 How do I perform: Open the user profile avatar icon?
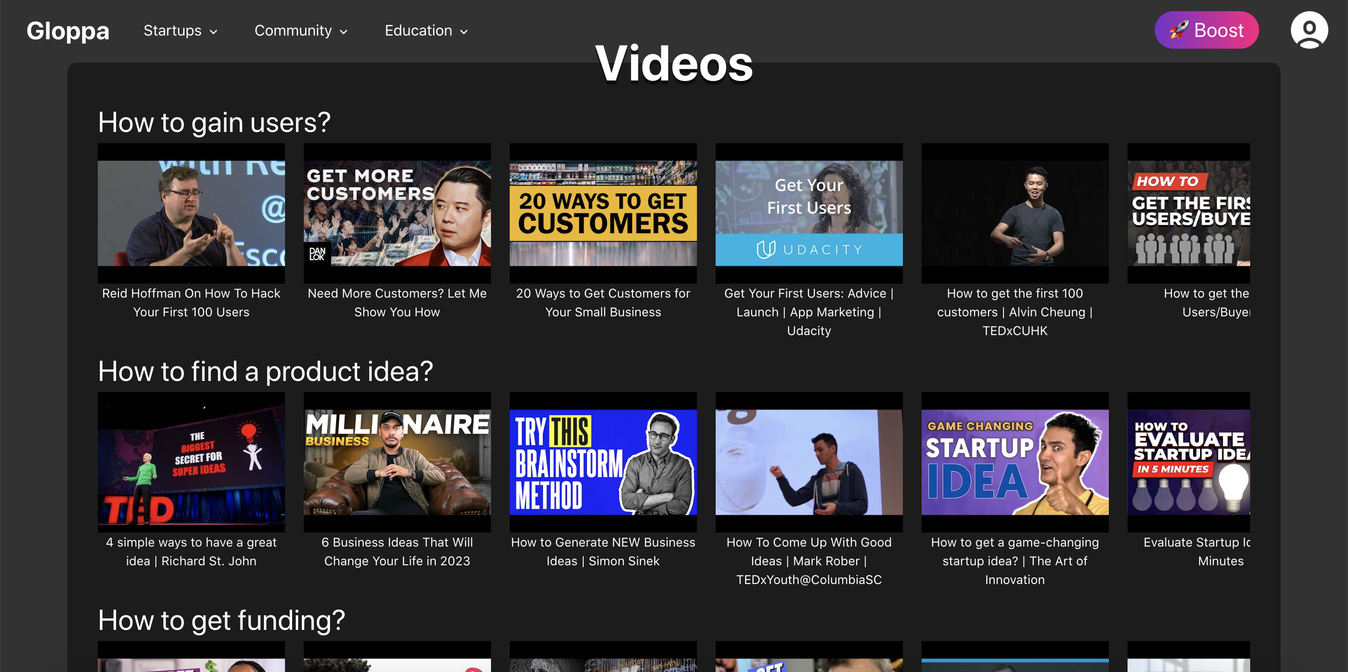pyautogui.click(x=1309, y=30)
